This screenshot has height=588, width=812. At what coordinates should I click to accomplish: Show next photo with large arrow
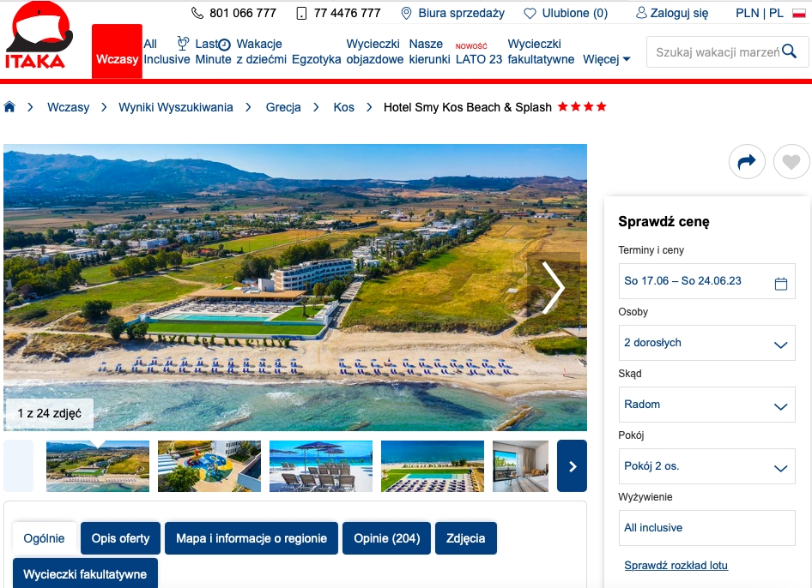coord(554,287)
